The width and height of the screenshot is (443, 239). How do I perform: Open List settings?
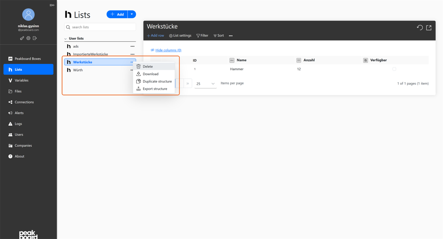[180, 36]
